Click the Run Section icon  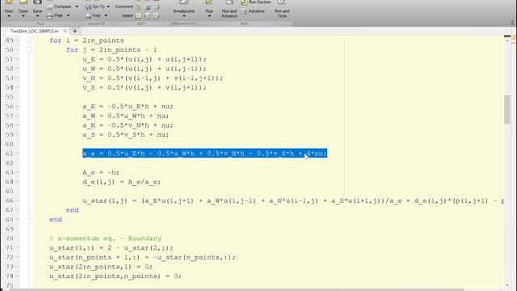point(244,2)
